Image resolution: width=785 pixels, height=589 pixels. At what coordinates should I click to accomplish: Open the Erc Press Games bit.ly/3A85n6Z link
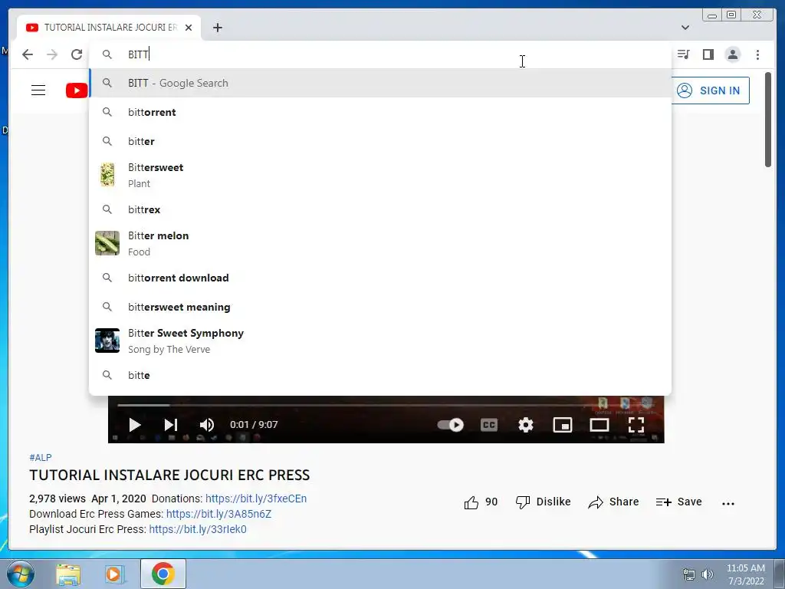218,514
